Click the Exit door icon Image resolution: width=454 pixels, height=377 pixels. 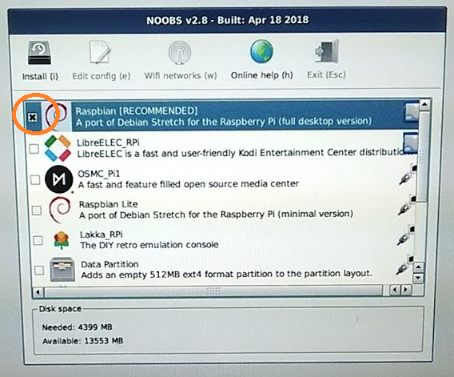[x=327, y=51]
